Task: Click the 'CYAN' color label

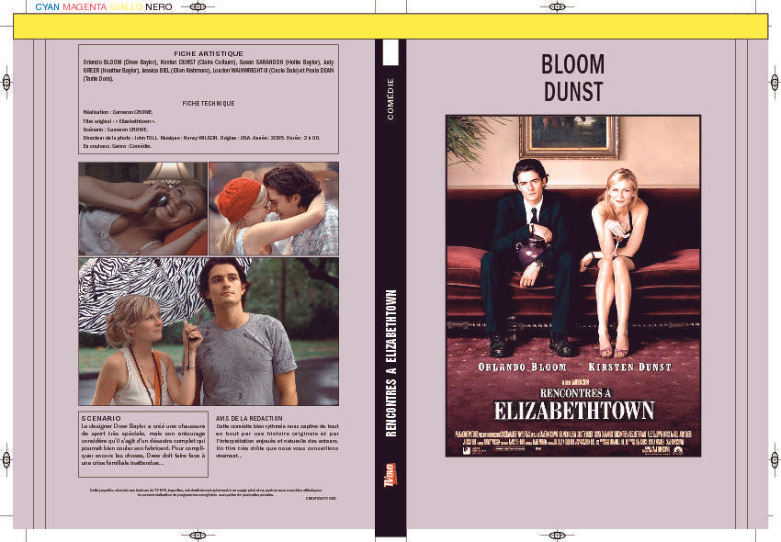Action: [x=47, y=7]
